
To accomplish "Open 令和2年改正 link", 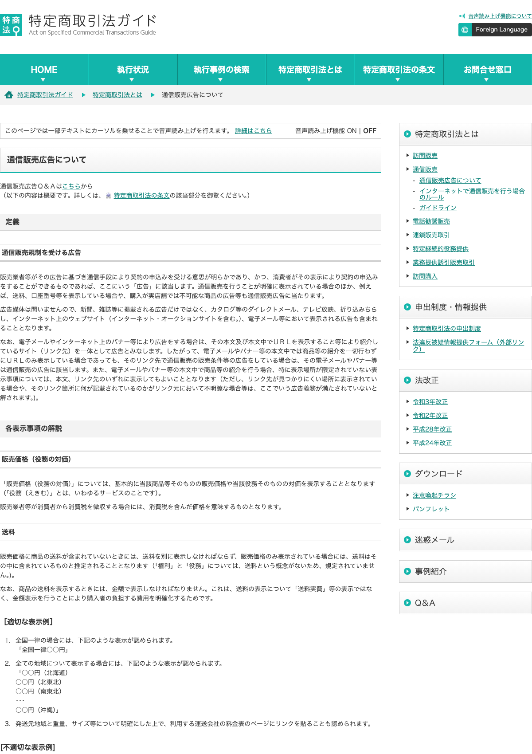I will click(x=430, y=416).
